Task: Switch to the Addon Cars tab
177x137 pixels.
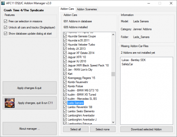Action: tap(67, 9)
